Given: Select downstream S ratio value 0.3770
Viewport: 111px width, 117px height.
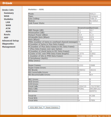Looking at the screenshot, I should click(x=81, y=54).
